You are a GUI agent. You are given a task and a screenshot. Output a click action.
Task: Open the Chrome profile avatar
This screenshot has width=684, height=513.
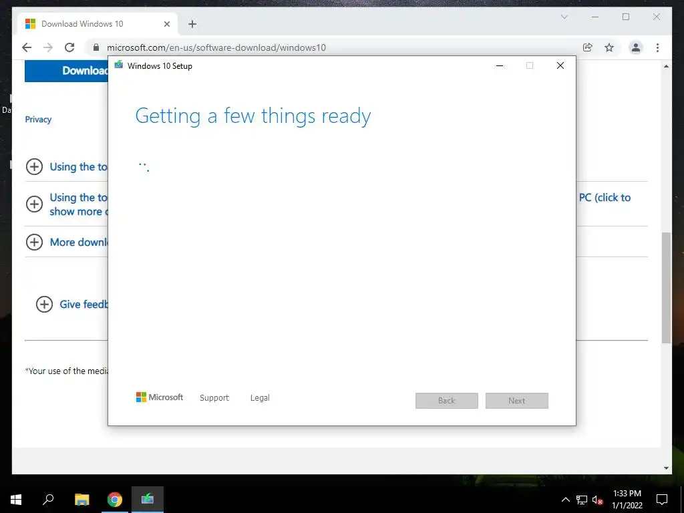pos(636,47)
